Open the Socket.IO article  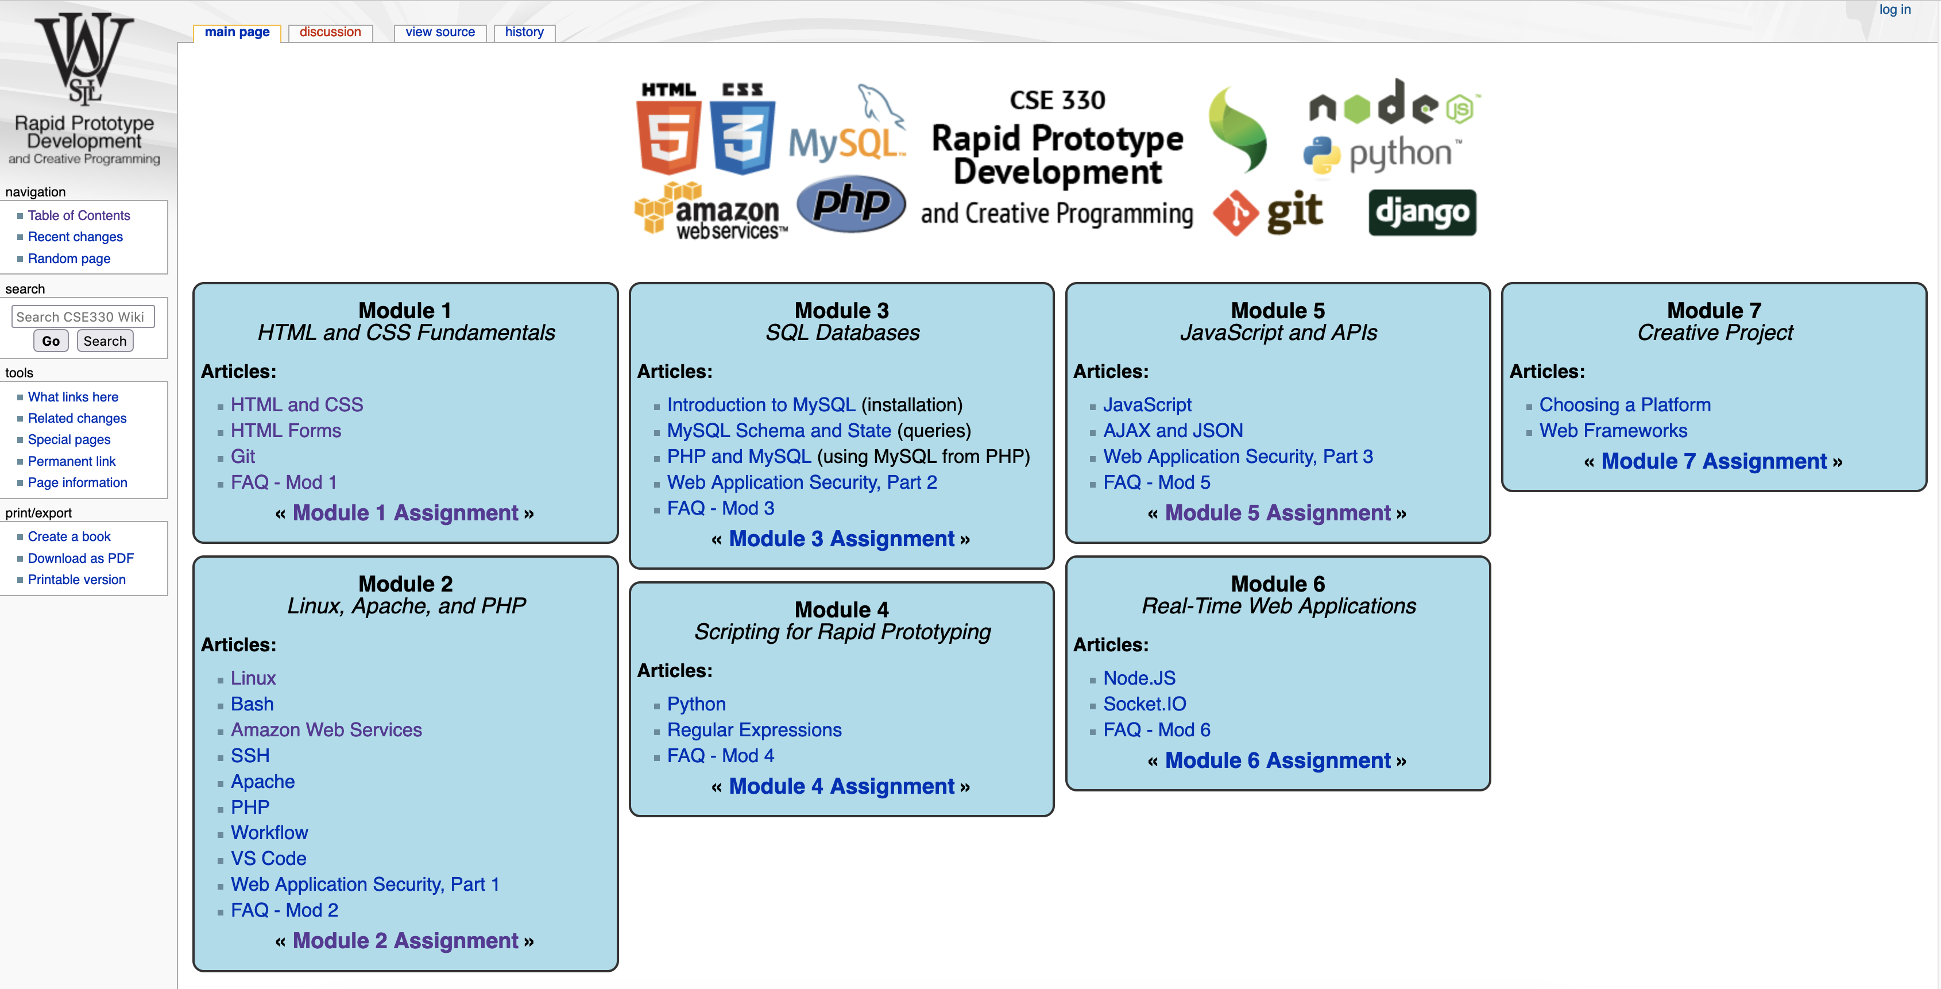click(1145, 704)
